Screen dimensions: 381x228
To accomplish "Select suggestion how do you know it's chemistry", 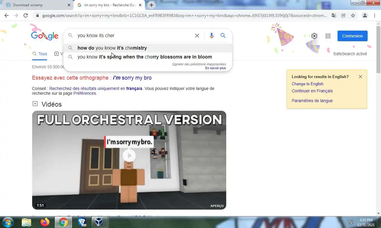I will pyautogui.click(x=148, y=48).
